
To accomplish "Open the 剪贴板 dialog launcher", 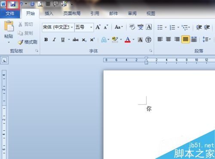I will tap(37, 51).
